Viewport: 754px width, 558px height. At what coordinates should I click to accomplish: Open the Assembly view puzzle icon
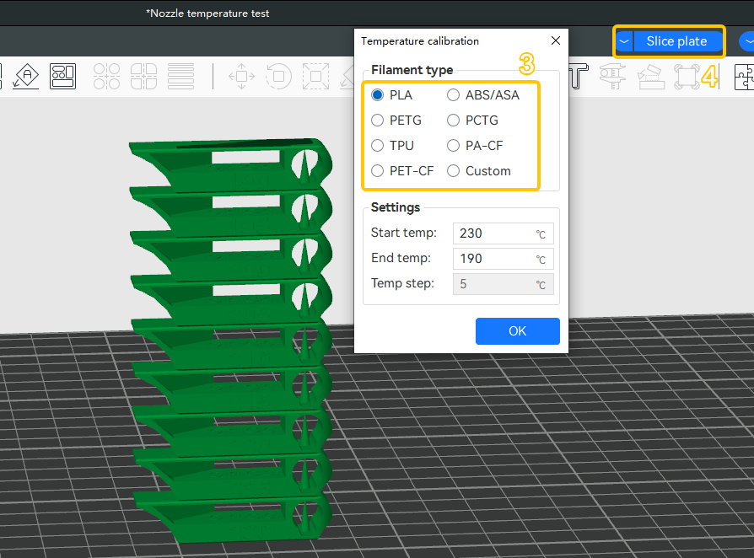[745, 76]
